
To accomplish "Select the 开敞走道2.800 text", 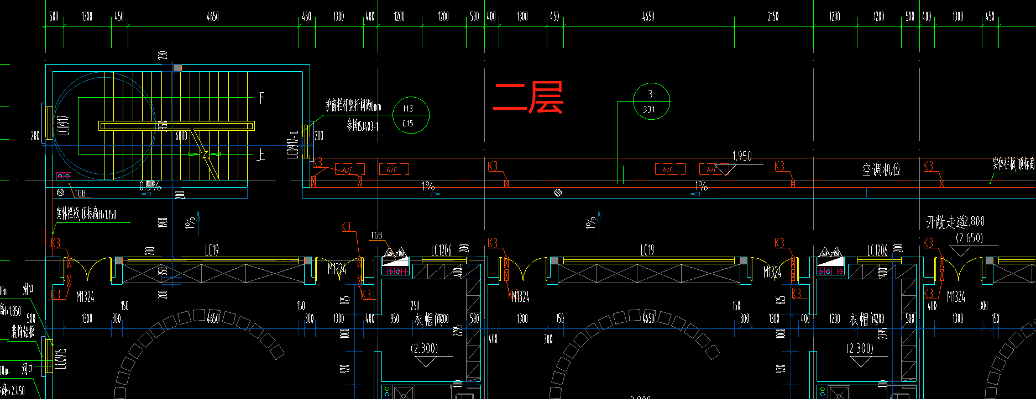I will pyautogui.click(x=955, y=222).
